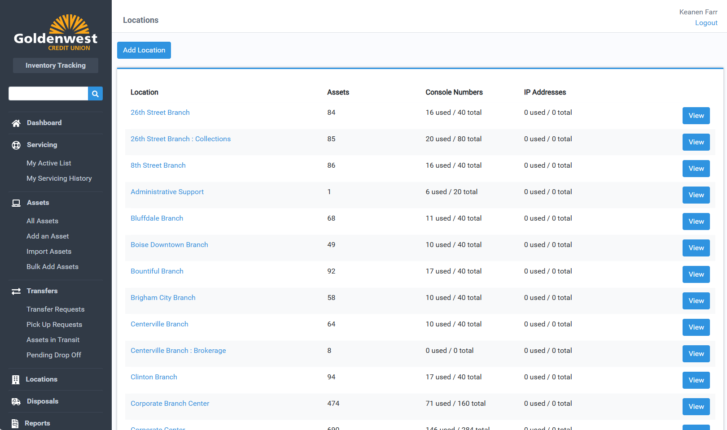This screenshot has width=727, height=430.
Task: Open Pending Drop Off page
Action: pyautogui.click(x=54, y=355)
